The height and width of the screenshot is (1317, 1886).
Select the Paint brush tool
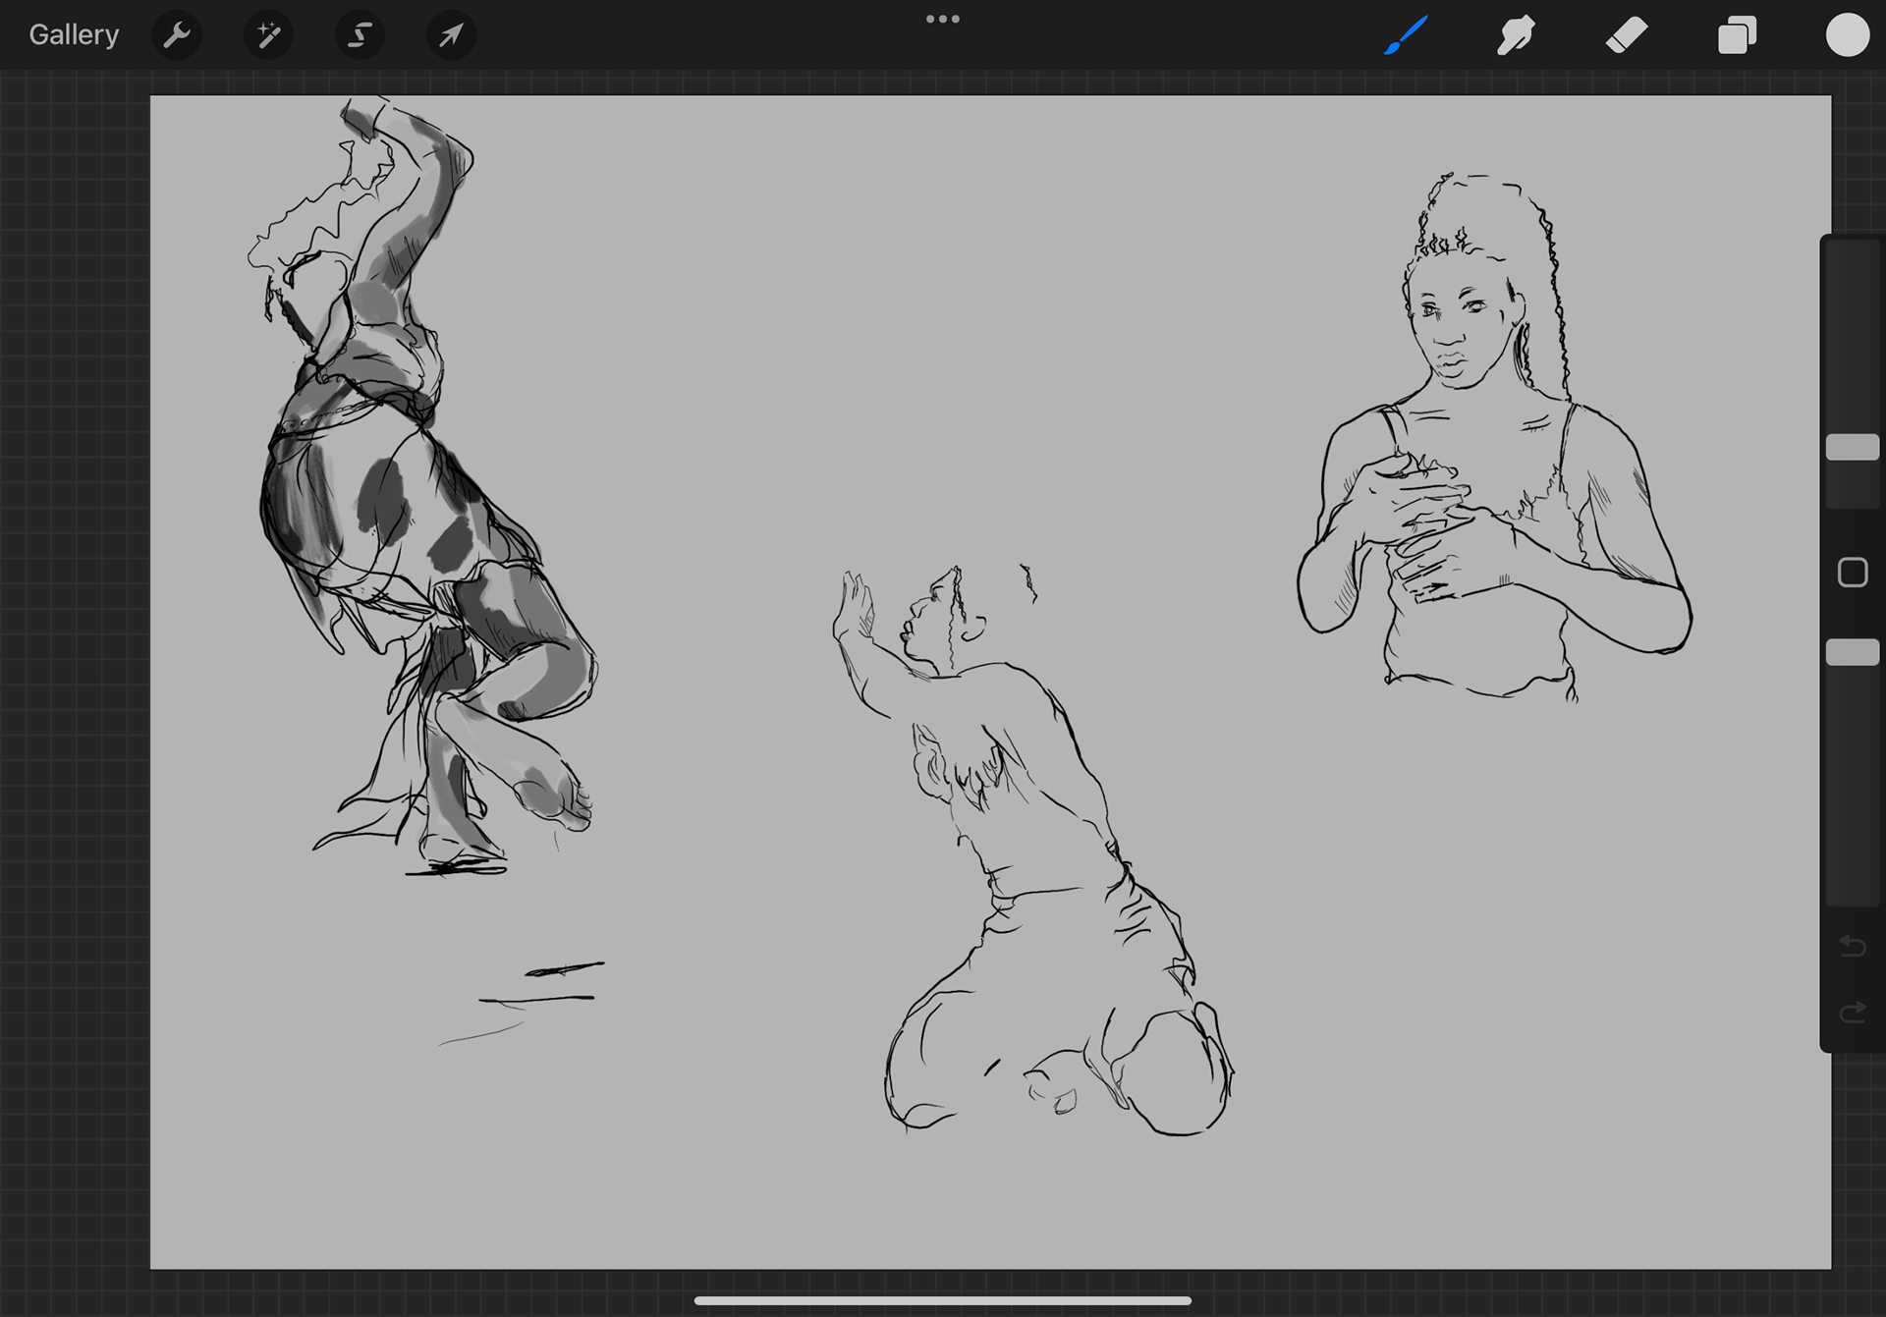pyautogui.click(x=1406, y=35)
